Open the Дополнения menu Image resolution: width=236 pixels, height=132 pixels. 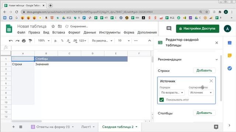pos(147,33)
